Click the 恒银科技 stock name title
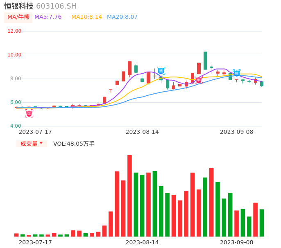 tap(19, 6)
